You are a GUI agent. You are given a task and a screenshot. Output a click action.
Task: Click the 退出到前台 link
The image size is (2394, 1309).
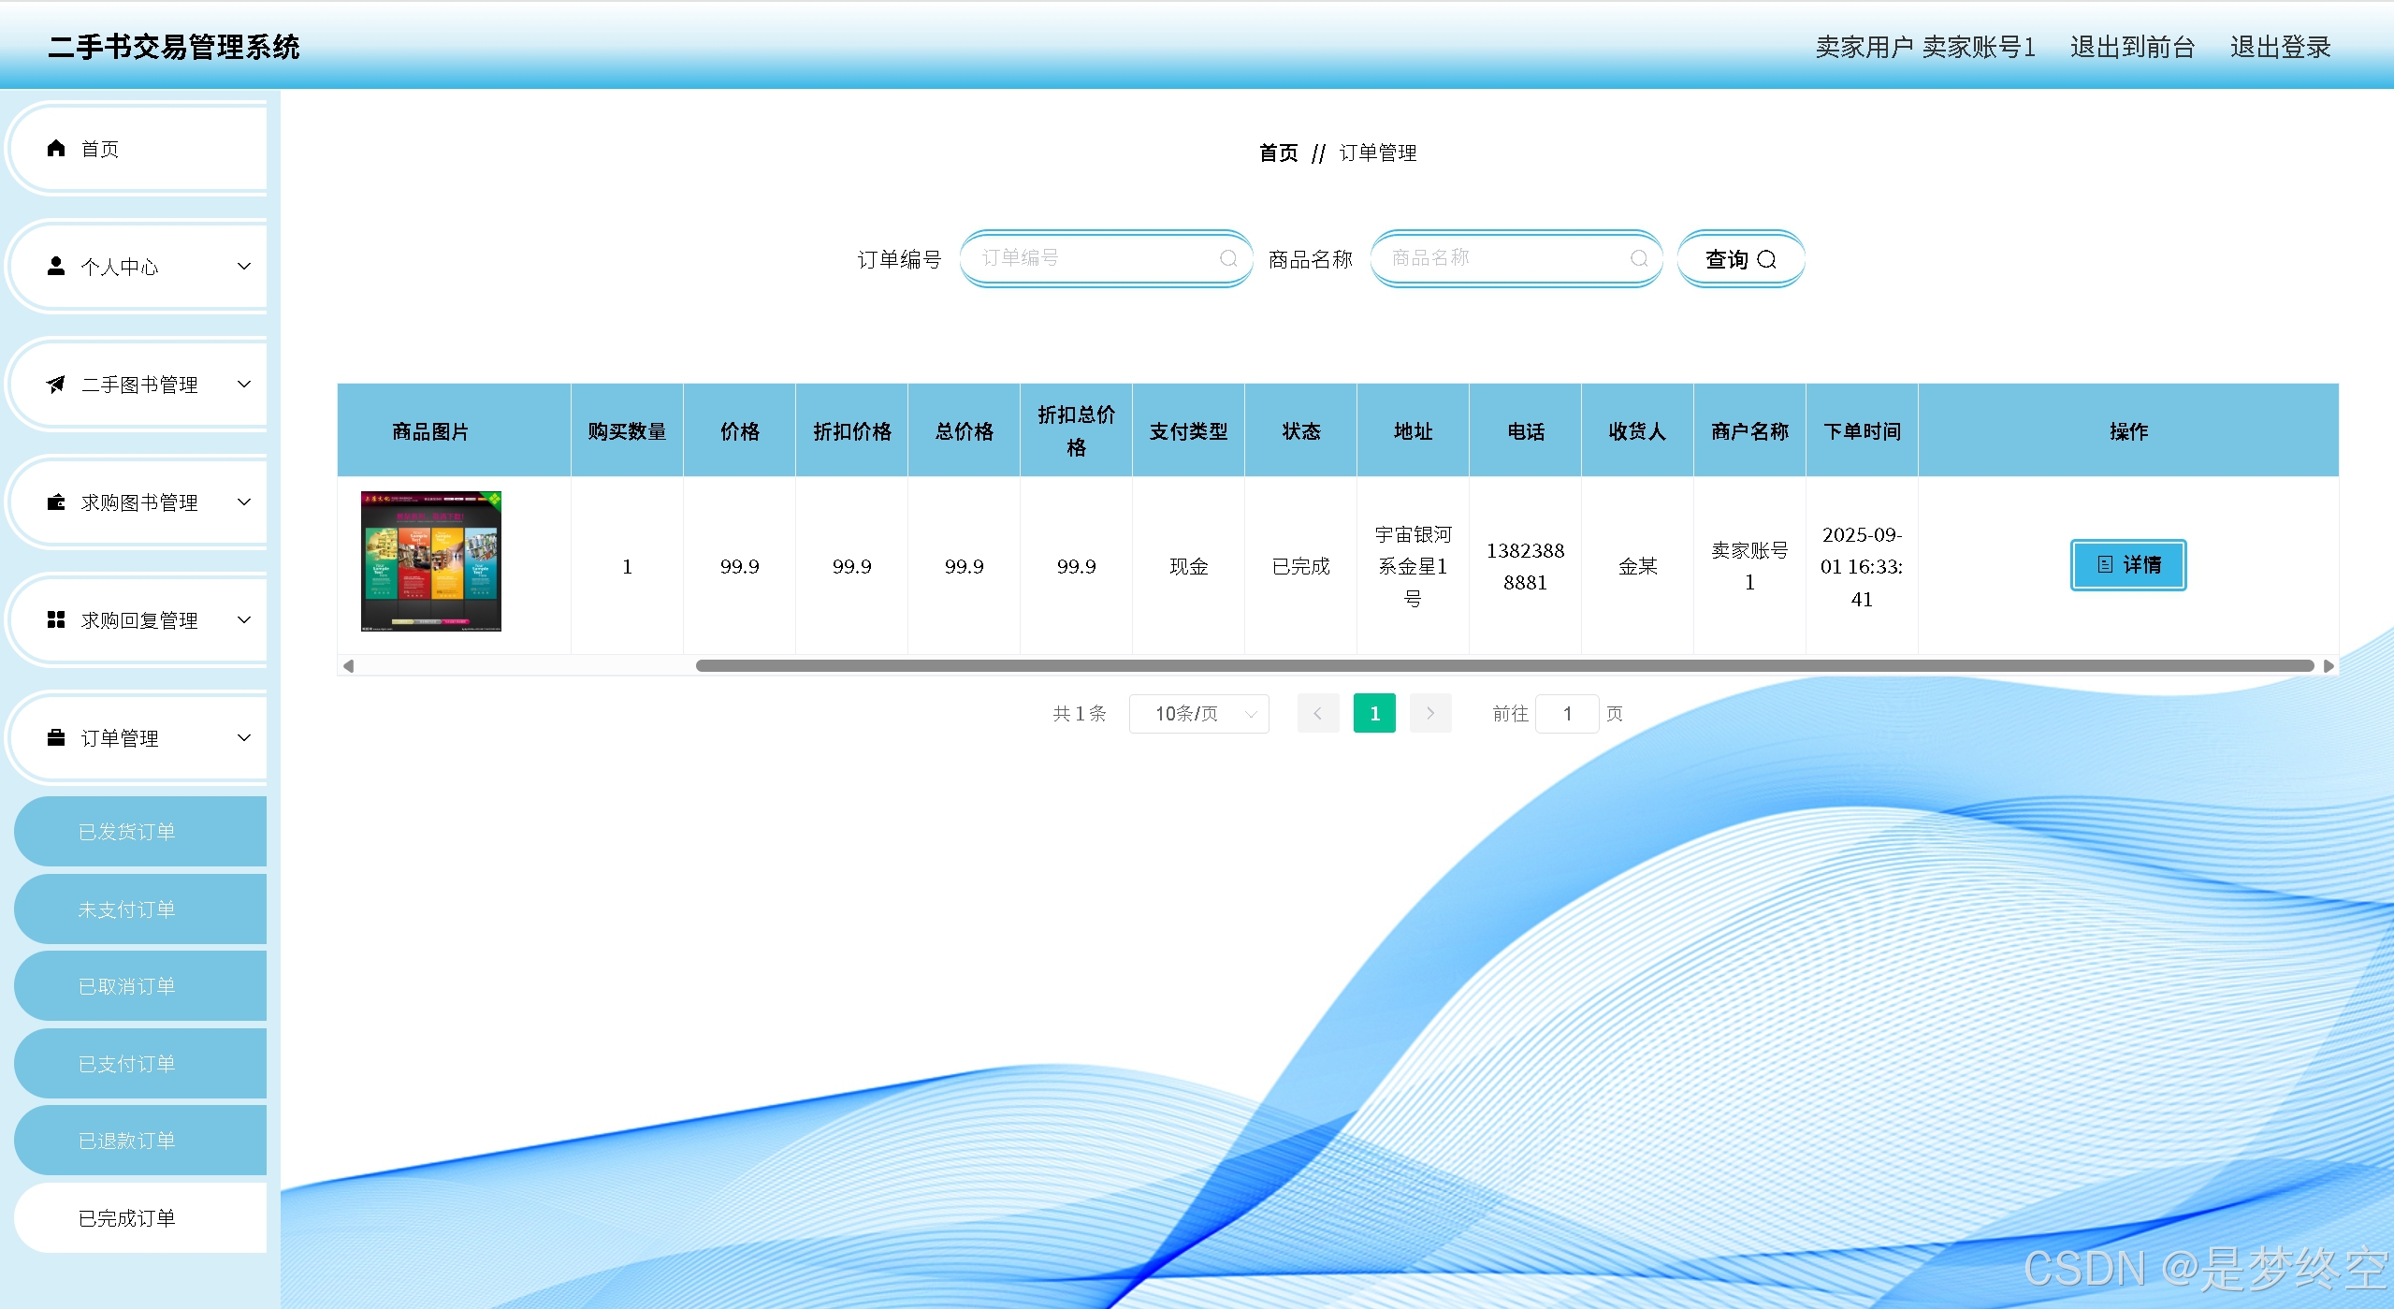2132,47
